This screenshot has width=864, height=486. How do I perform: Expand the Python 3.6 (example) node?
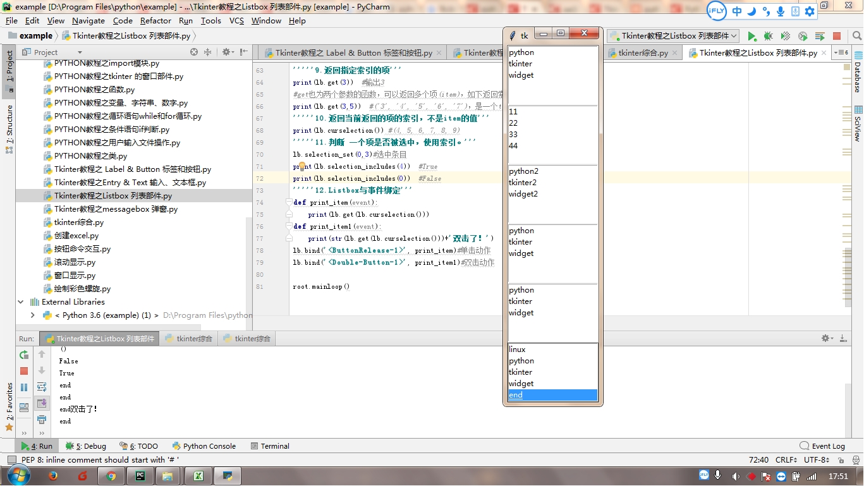(33, 315)
